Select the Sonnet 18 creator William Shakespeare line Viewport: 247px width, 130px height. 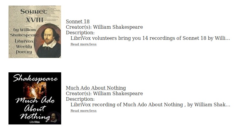pyautogui.click(x=104, y=27)
